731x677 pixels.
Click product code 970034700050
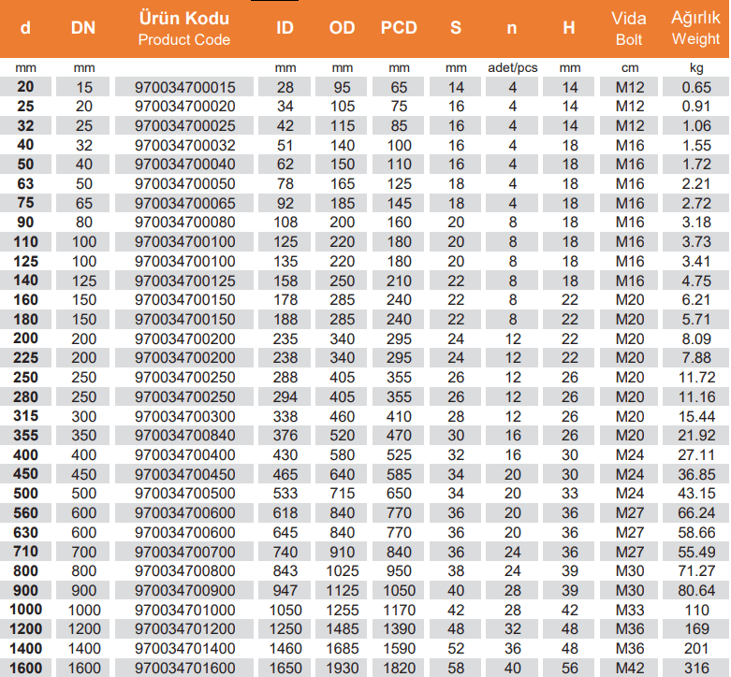[184, 184]
